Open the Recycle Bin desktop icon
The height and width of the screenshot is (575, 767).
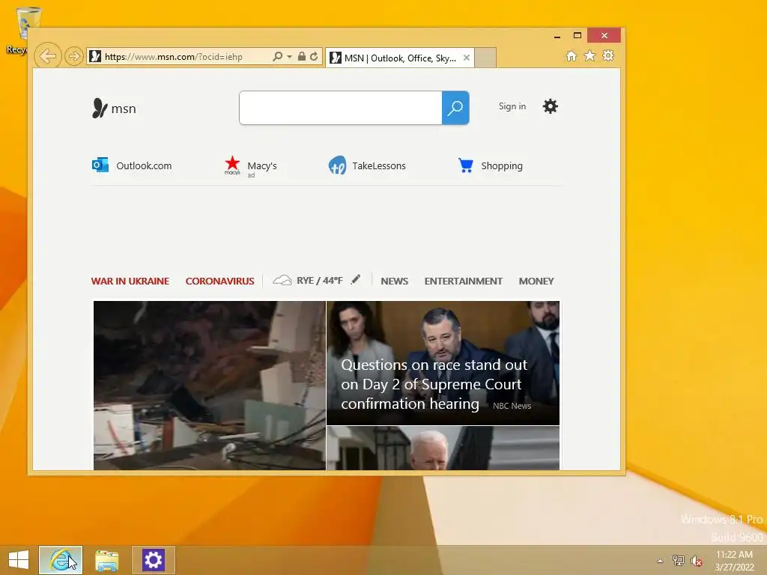[x=20, y=30]
